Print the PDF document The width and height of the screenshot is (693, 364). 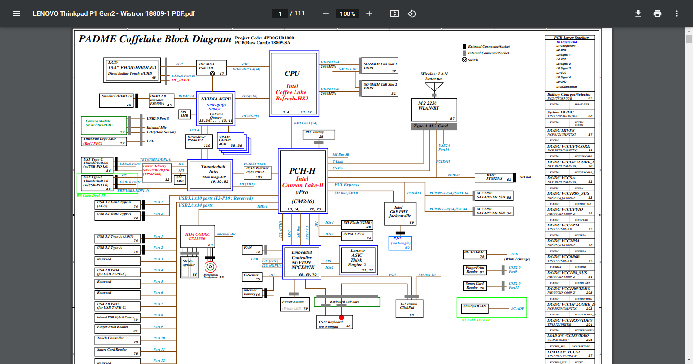coord(657,13)
